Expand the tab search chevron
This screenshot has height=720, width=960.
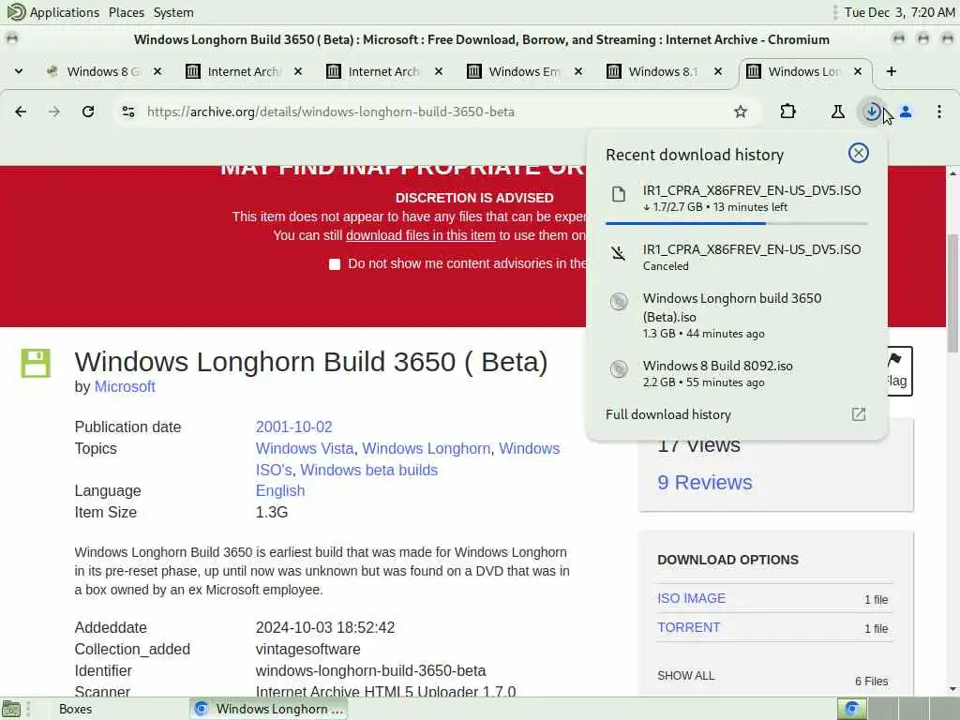coord(19,71)
